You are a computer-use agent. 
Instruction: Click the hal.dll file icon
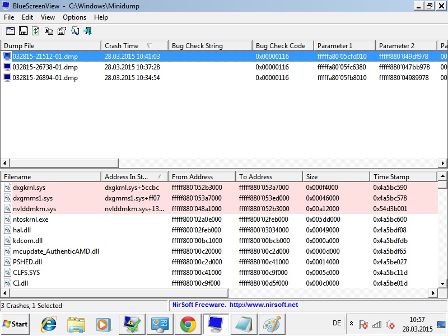coord(8,230)
